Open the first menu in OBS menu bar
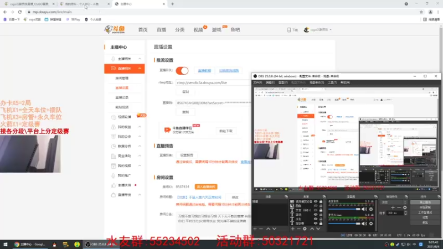 click(x=257, y=82)
